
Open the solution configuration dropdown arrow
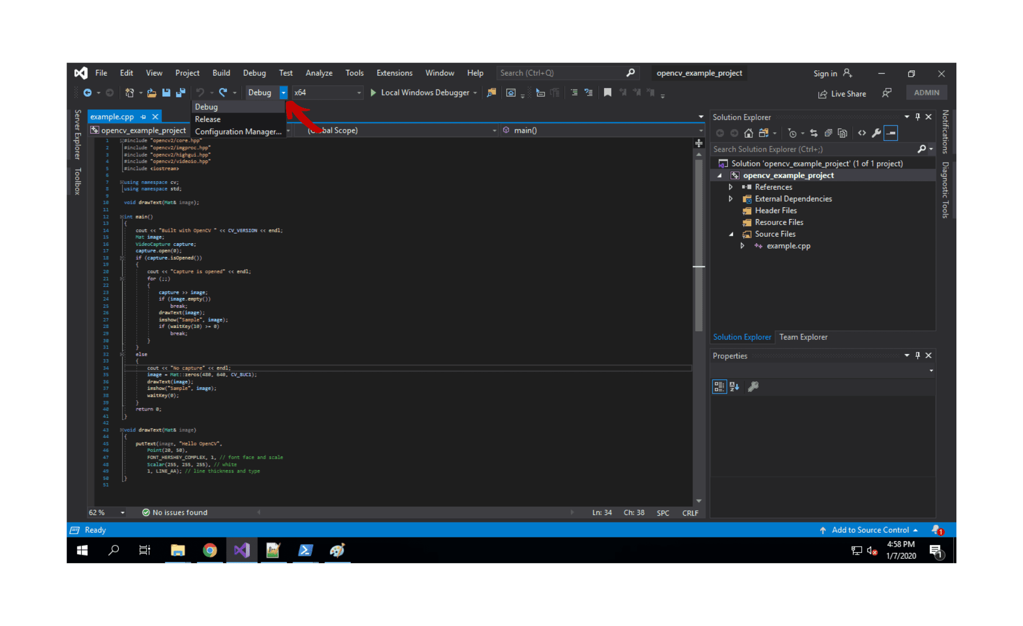(x=283, y=93)
